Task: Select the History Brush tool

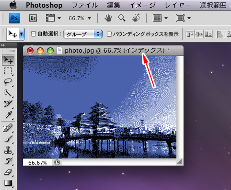Action: tap(8, 161)
